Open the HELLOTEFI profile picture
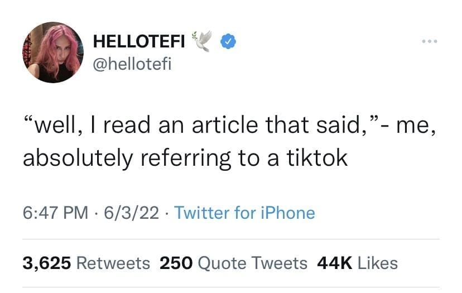 54,53
